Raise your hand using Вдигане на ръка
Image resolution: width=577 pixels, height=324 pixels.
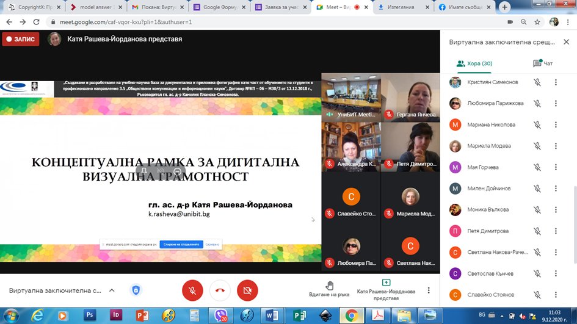point(329,289)
